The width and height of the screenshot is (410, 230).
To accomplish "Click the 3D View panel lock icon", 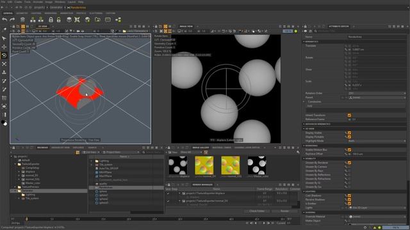I will [x=13, y=26].
